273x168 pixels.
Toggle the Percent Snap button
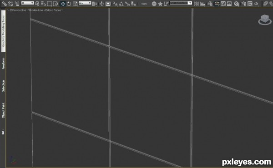pos(127,4)
